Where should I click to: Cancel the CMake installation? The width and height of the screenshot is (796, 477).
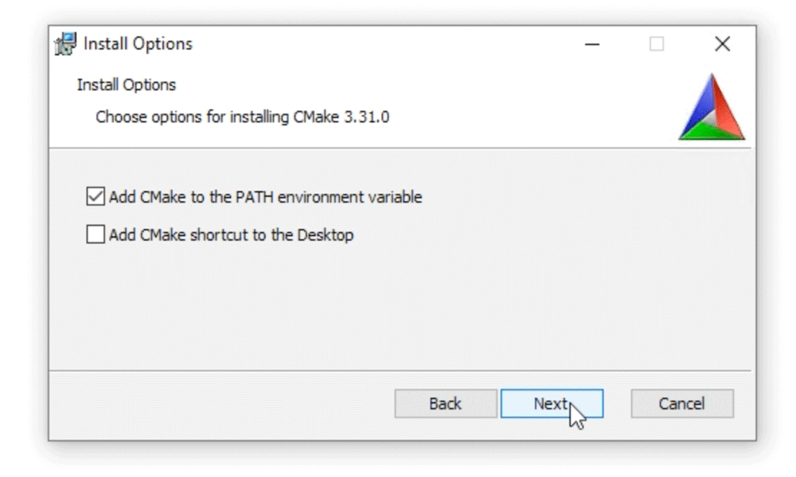[x=682, y=404]
